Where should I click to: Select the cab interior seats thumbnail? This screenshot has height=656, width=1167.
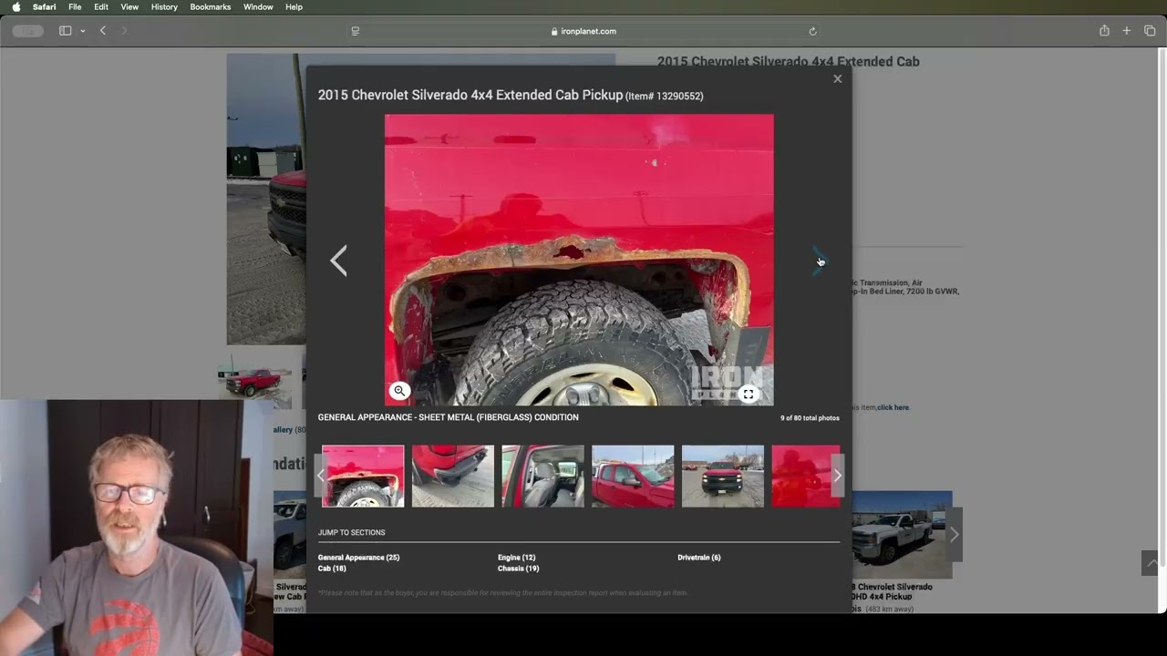[542, 476]
